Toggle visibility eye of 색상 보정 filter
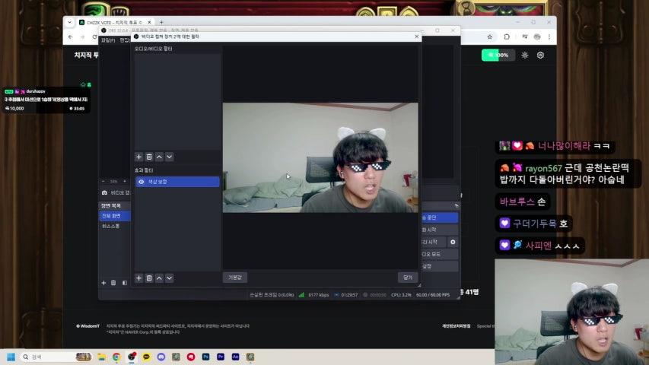The width and height of the screenshot is (649, 365). pyautogui.click(x=142, y=182)
